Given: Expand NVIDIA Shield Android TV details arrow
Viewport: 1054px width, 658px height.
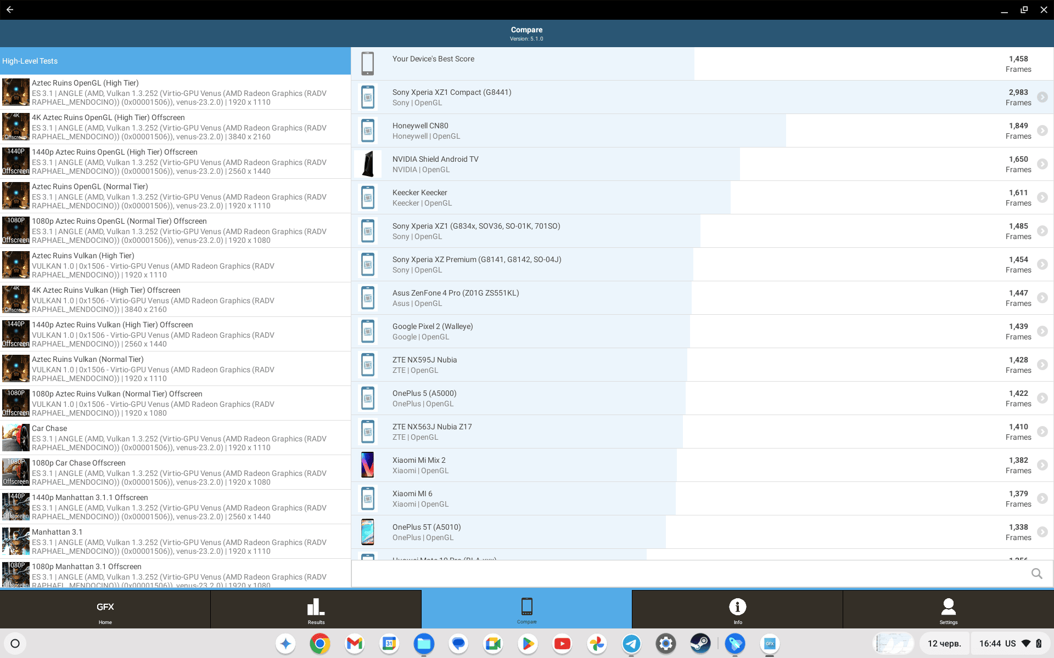Looking at the screenshot, I should coord(1042,164).
